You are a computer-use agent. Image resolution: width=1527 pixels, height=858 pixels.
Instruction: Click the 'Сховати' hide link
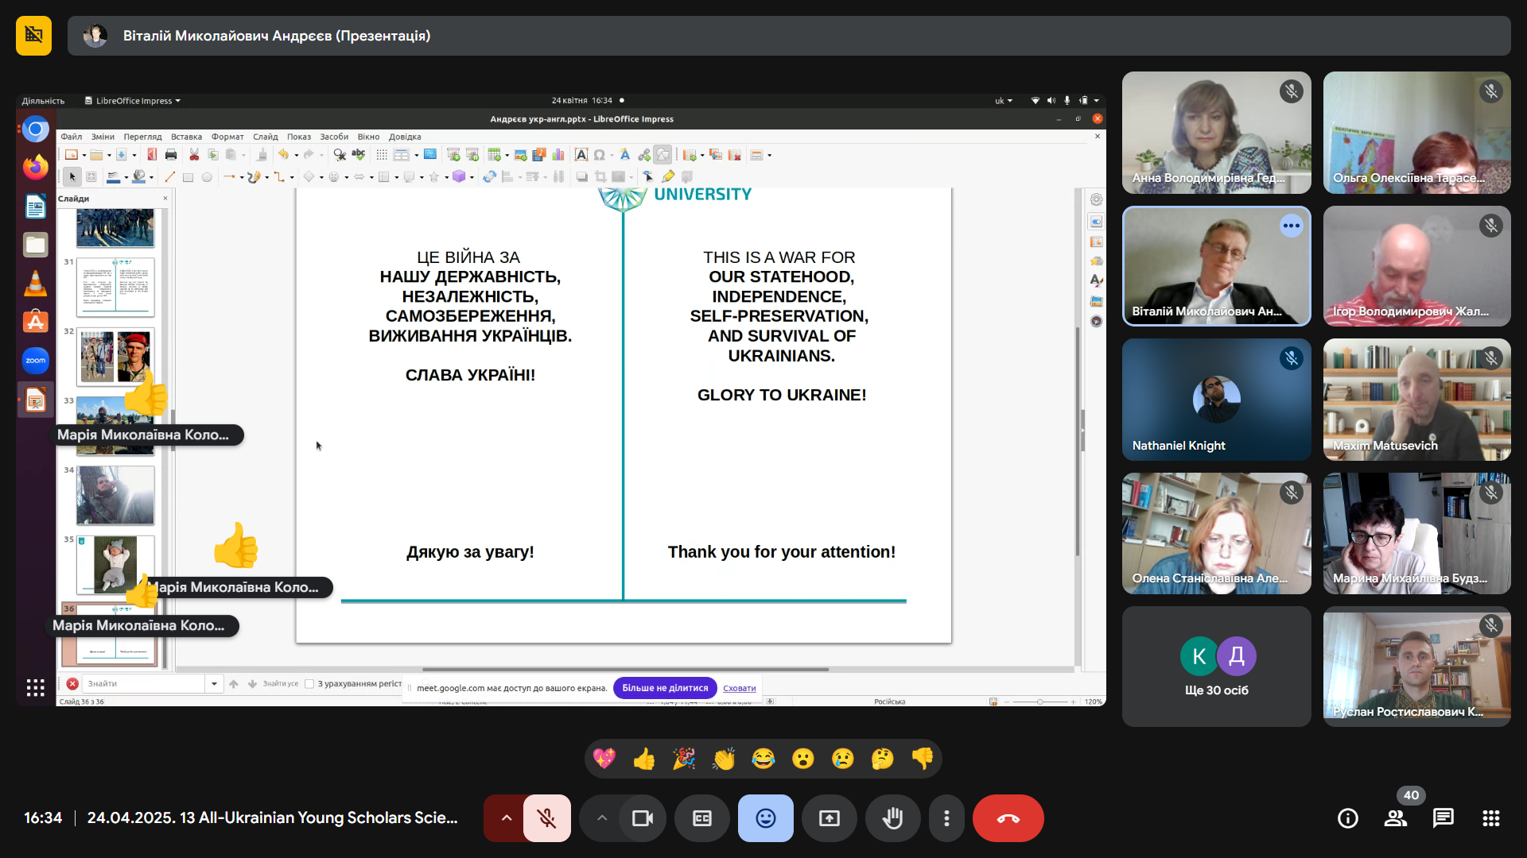tap(739, 688)
